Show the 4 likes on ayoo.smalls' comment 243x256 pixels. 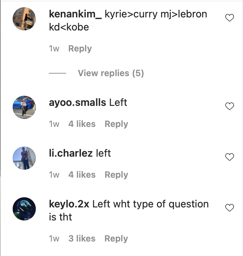click(82, 124)
